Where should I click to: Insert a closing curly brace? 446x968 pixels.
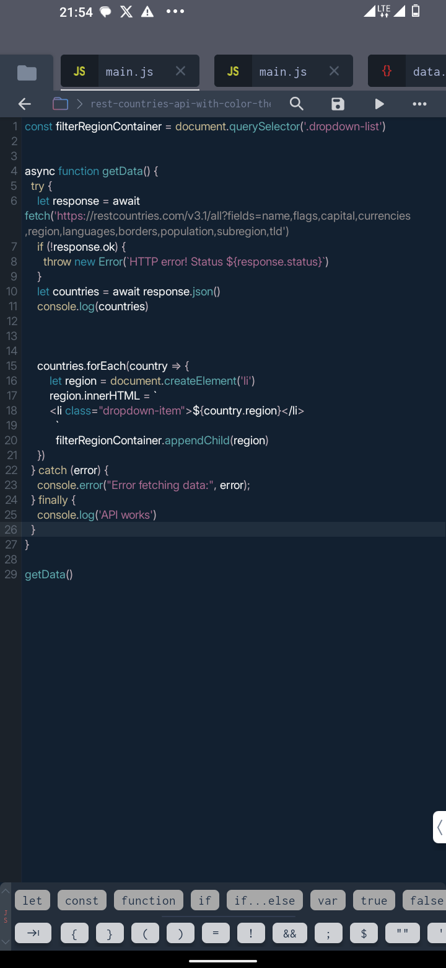coord(110,933)
